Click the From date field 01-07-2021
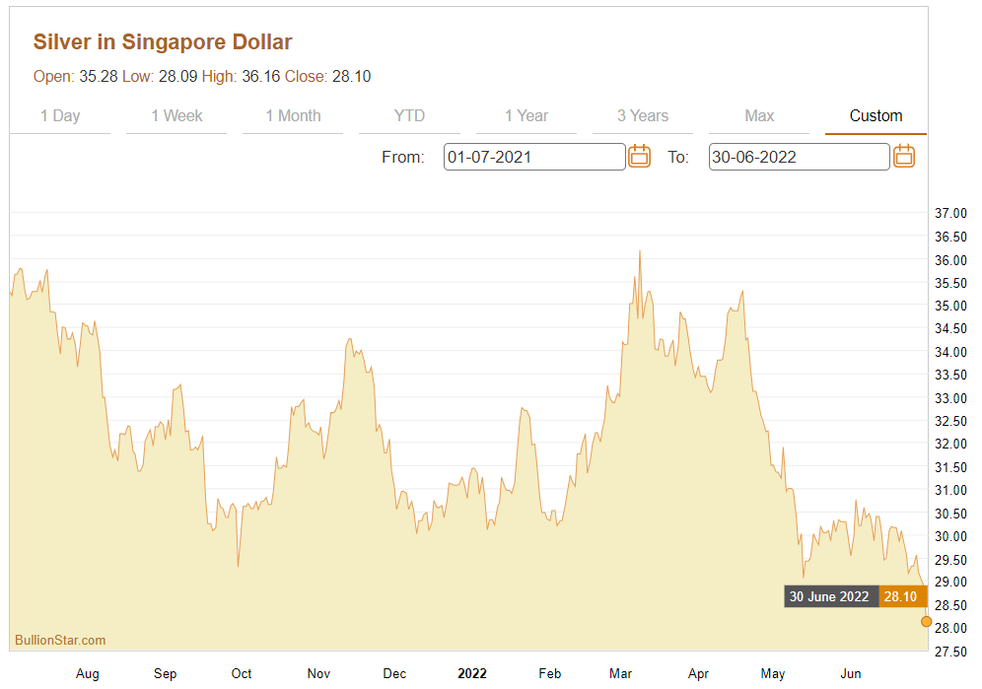Screen dimensions: 982x689 (x=534, y=157)
